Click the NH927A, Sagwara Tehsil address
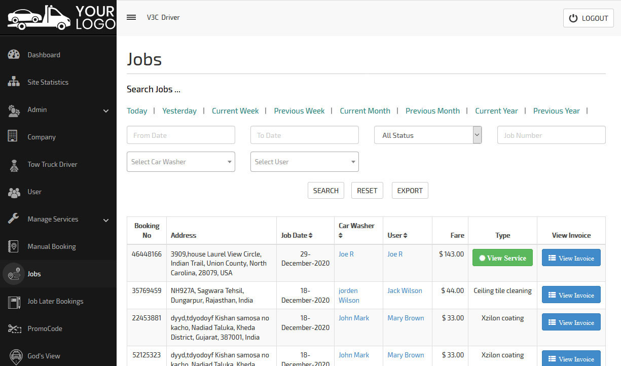Screen dimensions: 621x366 click(212, 296)
